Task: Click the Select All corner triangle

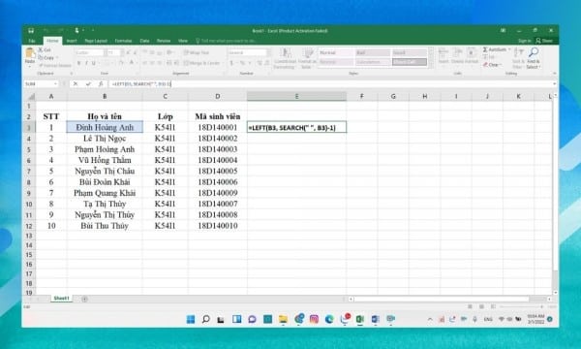Action: click(x=31, y=96)
